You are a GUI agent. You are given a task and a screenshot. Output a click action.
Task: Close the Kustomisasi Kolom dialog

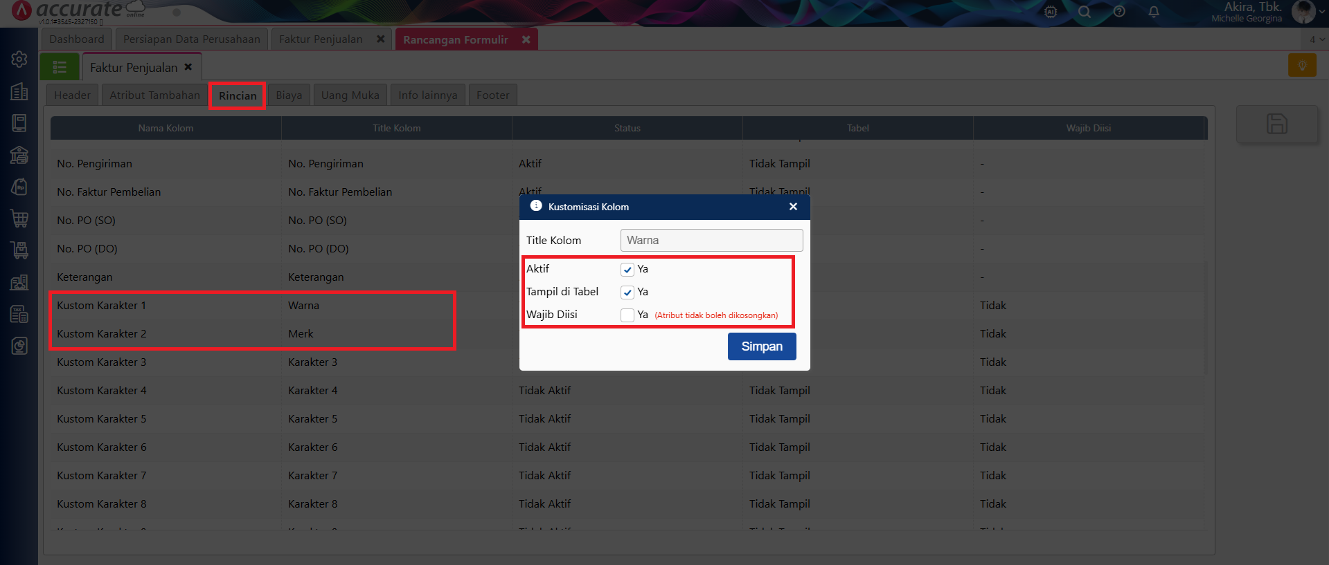click(x=793, y=207)
